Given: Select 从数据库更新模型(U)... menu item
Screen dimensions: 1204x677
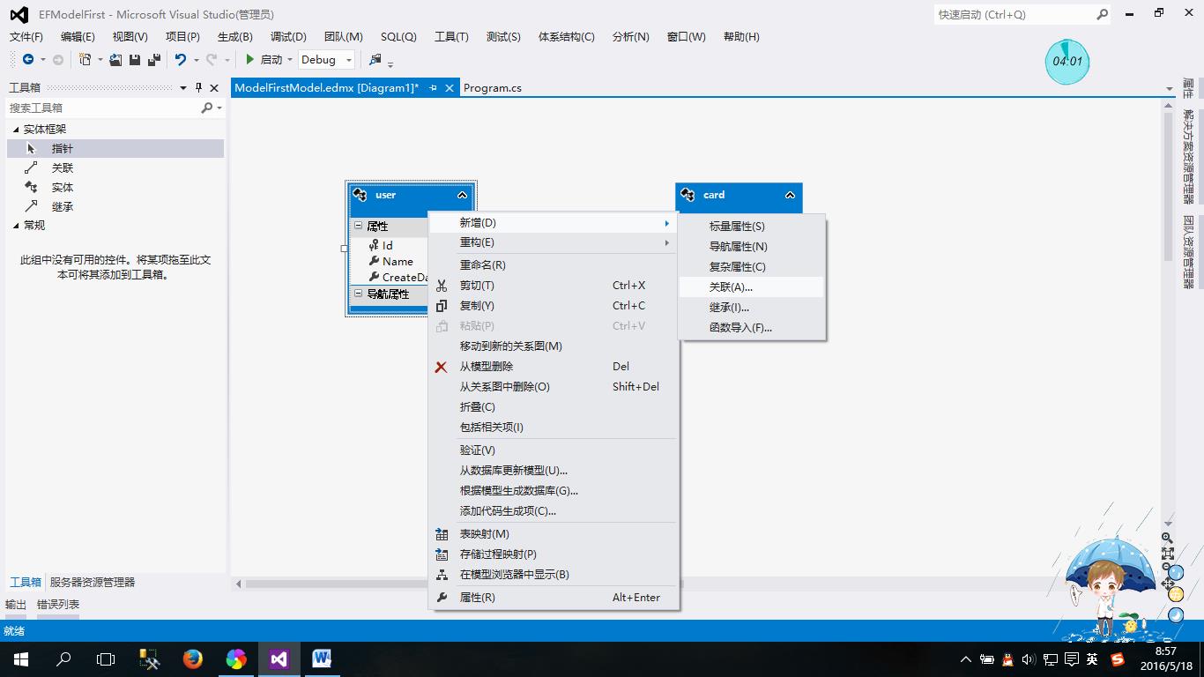Looking at the screenshot, I should [554, 470].
